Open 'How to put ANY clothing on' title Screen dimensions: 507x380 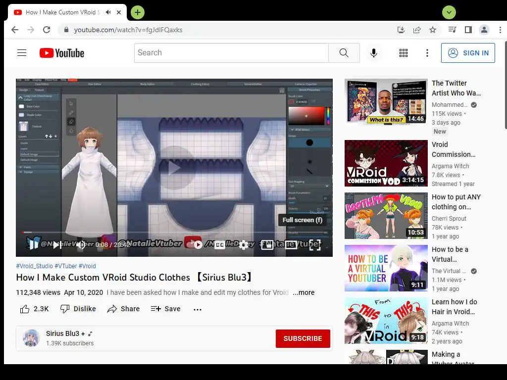(x=456, y=202)
